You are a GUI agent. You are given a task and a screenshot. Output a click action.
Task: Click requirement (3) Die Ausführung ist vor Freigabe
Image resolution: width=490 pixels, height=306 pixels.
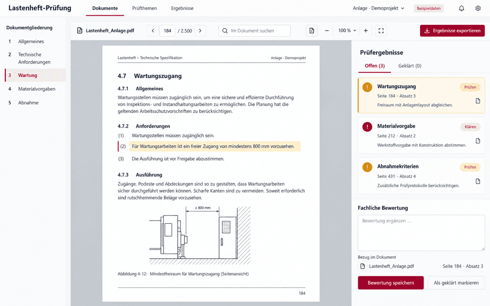coord(178,159)
